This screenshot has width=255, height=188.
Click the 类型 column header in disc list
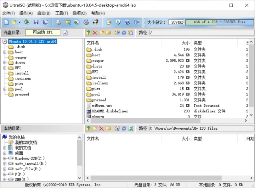(215, 43)
